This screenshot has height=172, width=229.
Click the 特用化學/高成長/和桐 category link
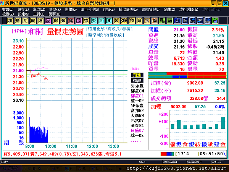point(110,29)
